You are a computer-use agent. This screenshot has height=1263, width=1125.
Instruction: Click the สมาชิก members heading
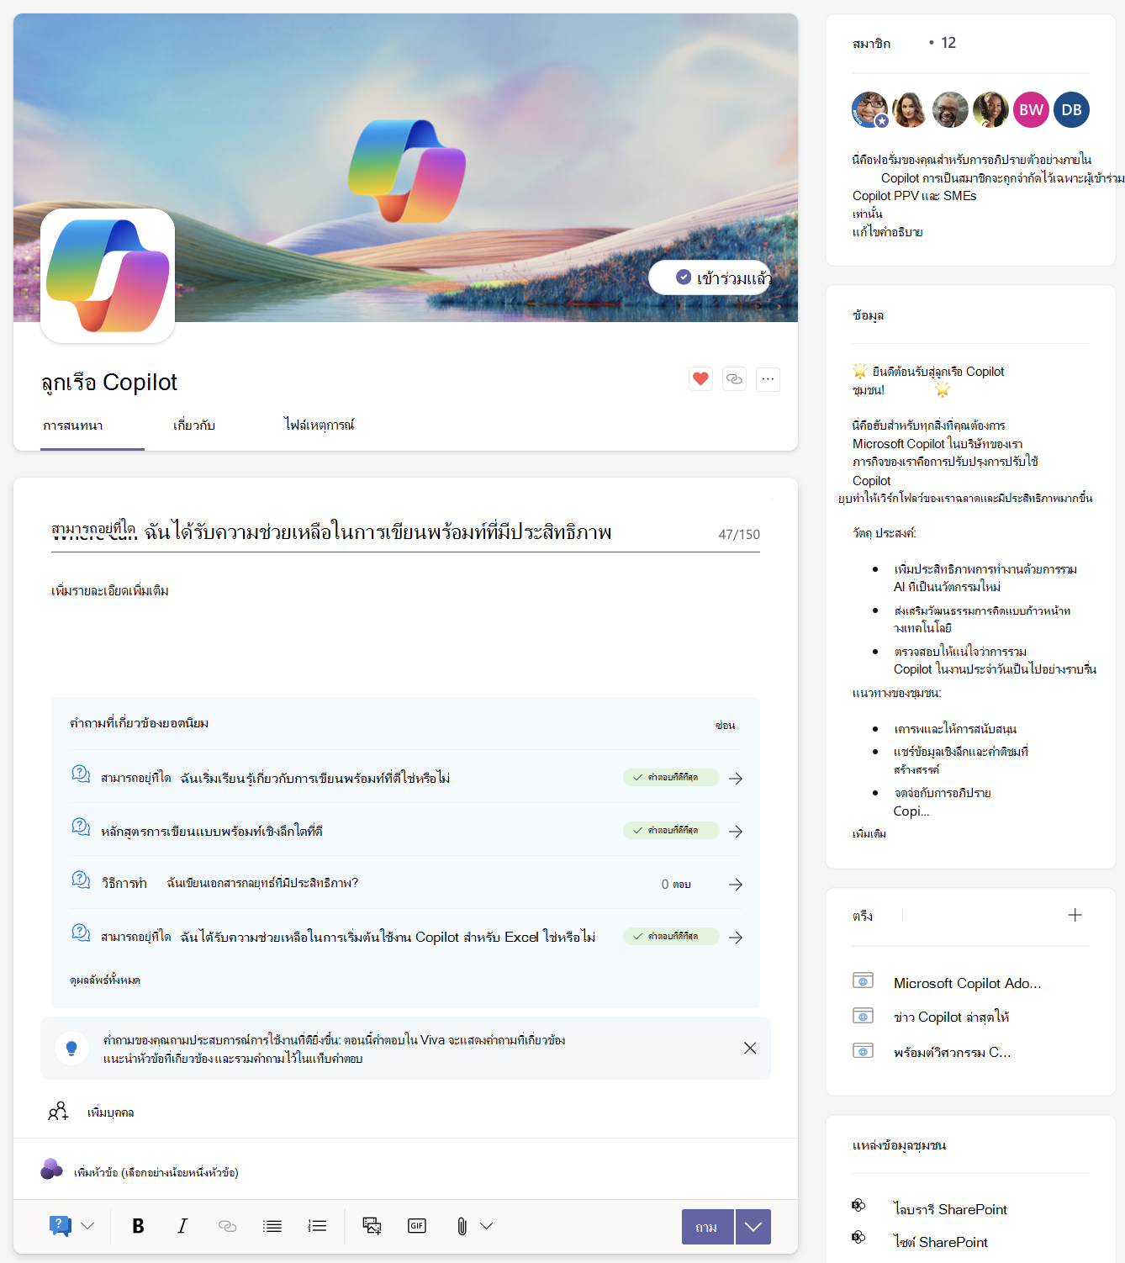click(x=872, y=44)
